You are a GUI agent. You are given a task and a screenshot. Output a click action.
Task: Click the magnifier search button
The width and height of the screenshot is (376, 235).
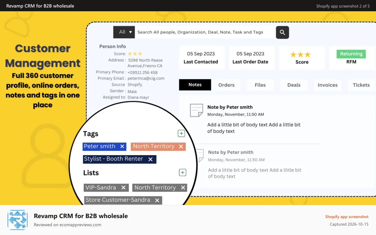[282, 32]
